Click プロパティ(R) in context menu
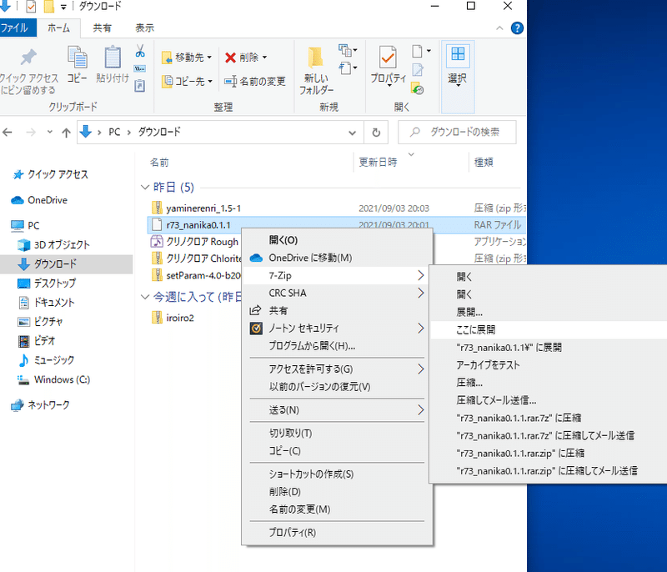667x572 pixels. coord(337,533)
